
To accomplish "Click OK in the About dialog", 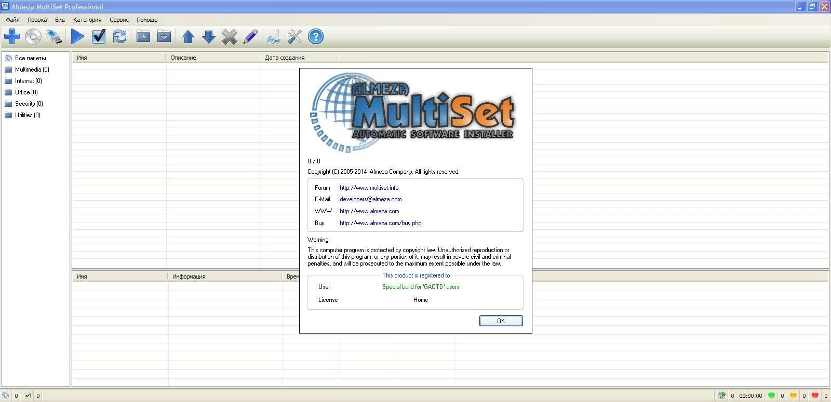I will (501, 321).
